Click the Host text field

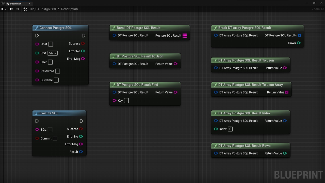click(x=51, y=44)
